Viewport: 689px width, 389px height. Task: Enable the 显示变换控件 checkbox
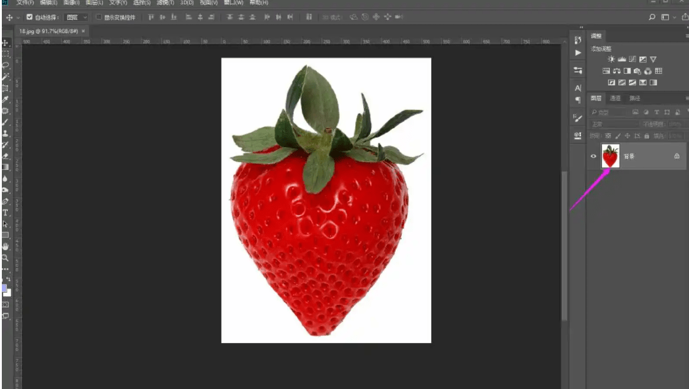point(99,17)
